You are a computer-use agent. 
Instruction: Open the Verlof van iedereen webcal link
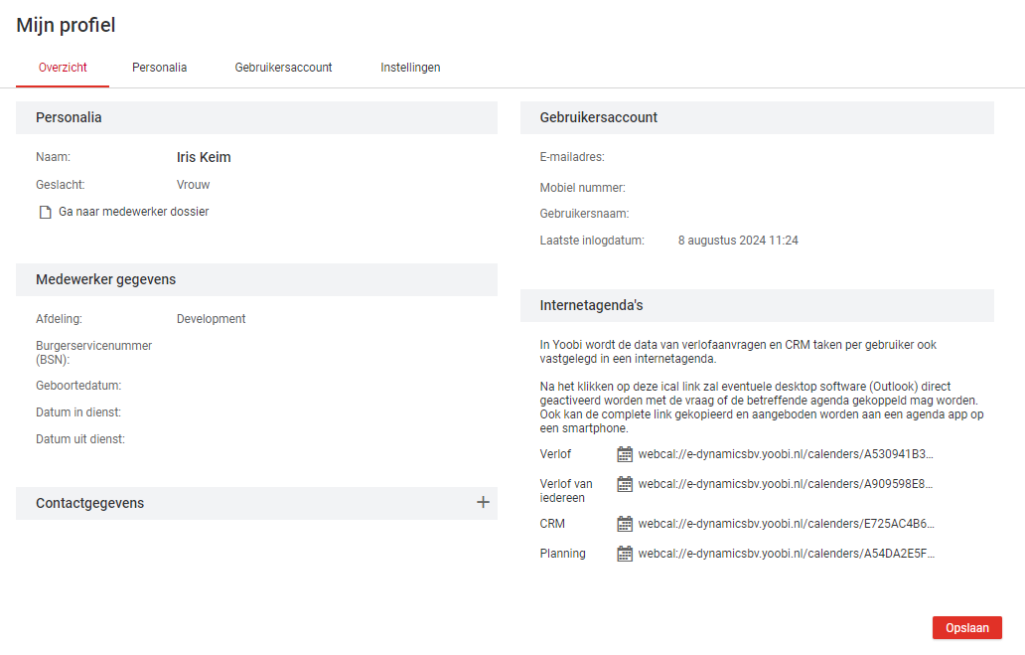click(786, 484)
